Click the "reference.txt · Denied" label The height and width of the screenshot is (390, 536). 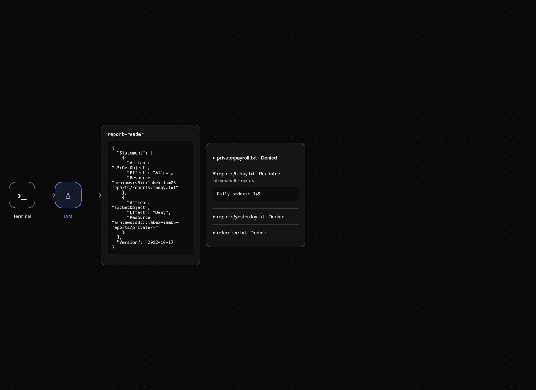(241, 233)
